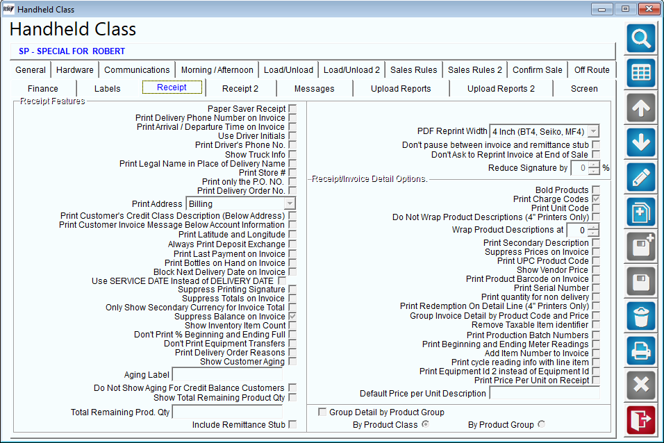Screen dimensions: 664x443
Task: Open the Finance tab
Action: (43, 88)
